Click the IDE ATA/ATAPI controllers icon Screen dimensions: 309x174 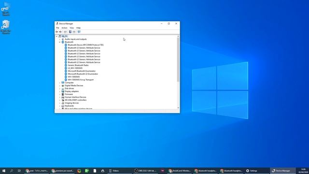click(x=63, y=100)
